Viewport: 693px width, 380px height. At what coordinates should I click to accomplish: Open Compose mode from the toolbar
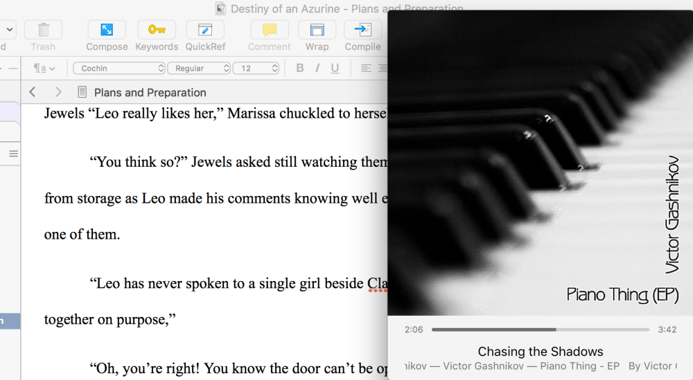(x=107, y=30)
